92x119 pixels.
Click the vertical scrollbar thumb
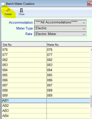(91, 101)
